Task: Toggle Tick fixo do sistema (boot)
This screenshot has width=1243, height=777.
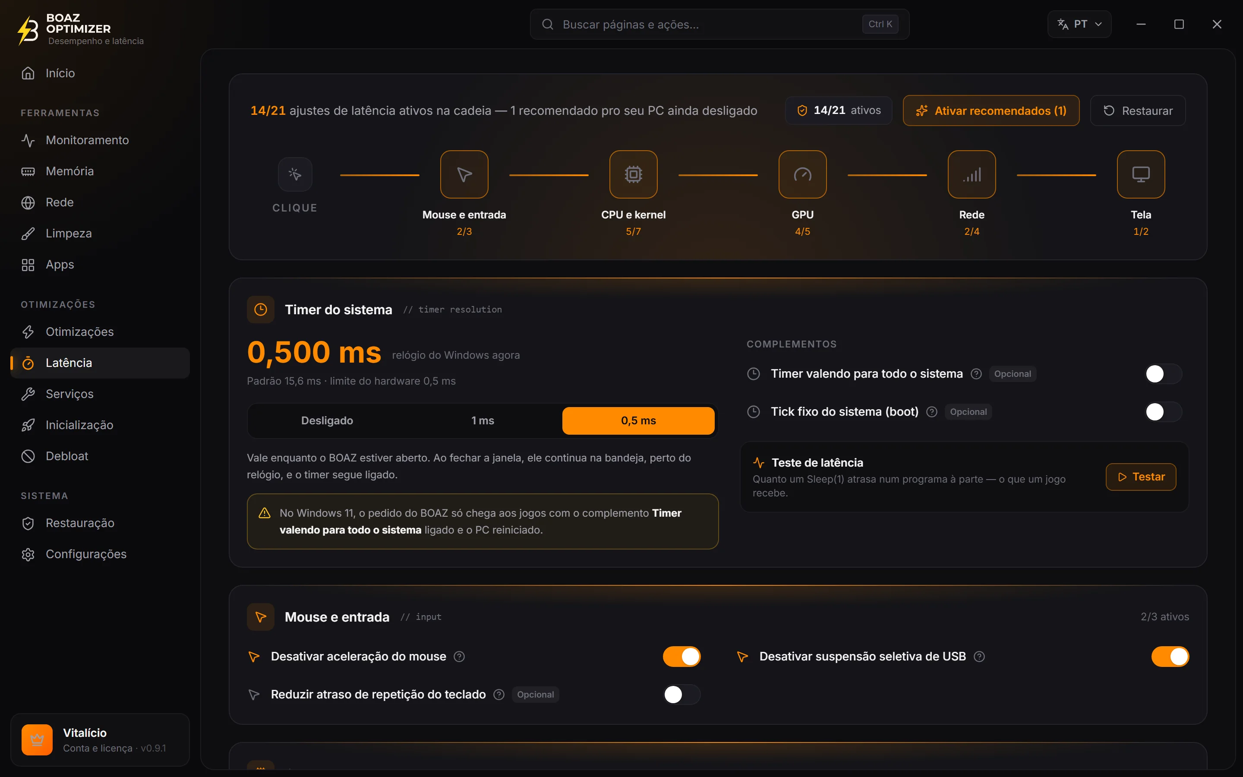Action: (x=1164, y=412)
